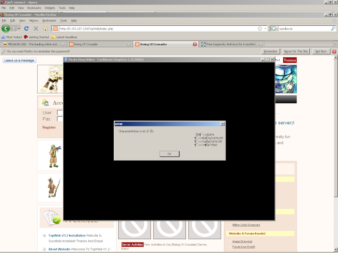Close the password notification bar
The height and width of the screenshot is (253, 338).
pyautogui.click(x=334, y=51)
